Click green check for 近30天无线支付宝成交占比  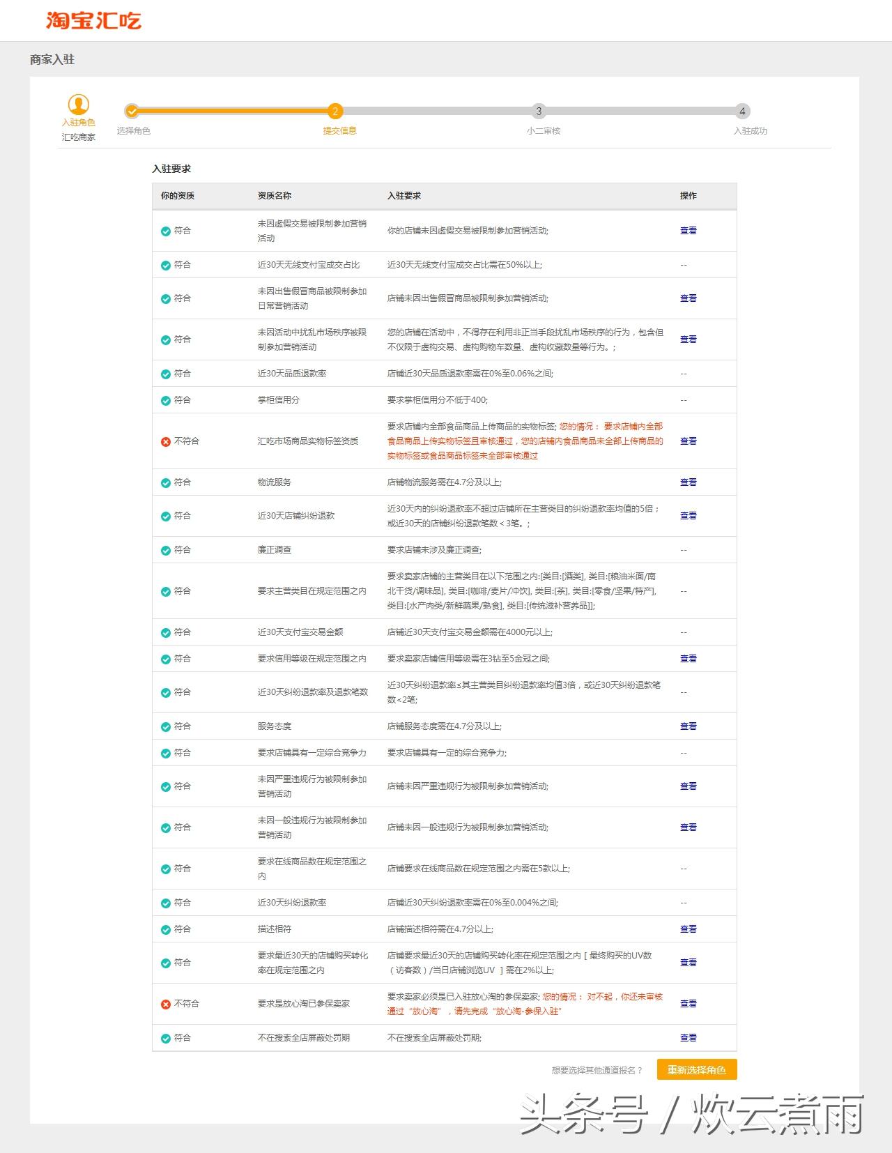[x=166, y=265]
